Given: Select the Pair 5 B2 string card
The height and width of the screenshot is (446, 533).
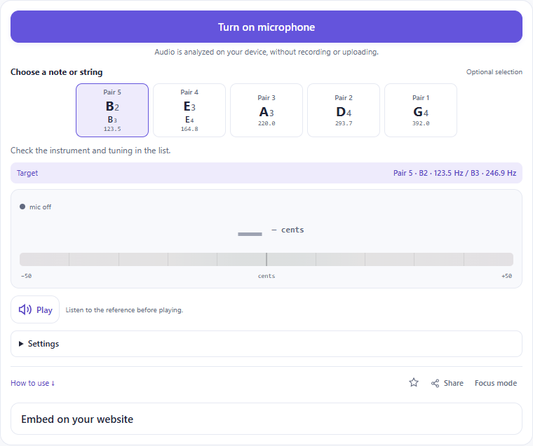Looking at the screenshot, I should (x=112, y=111).
